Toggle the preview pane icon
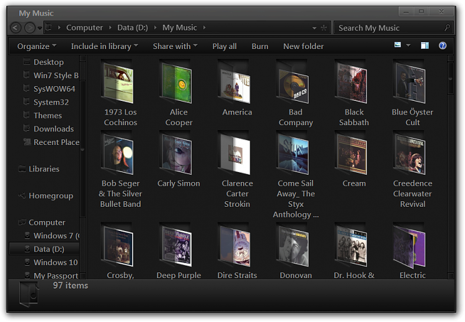Image resolution: width=465 pixels, height=322 pixels. (x=425, y=46)
